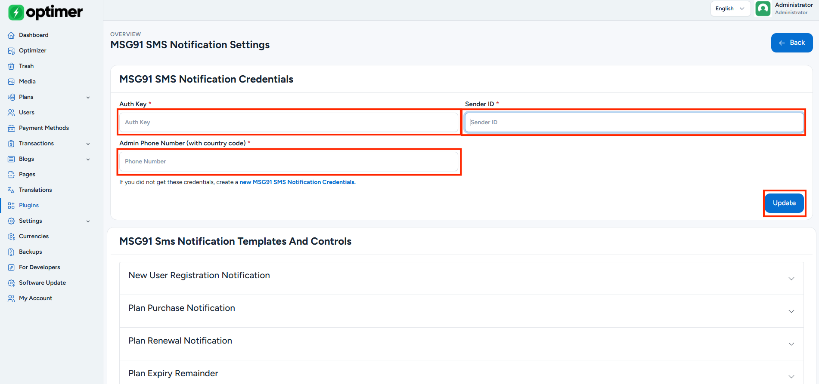The width and height of the screenshot is (819, 384).
Task: Click the Back button
Action: click(792, 43)
